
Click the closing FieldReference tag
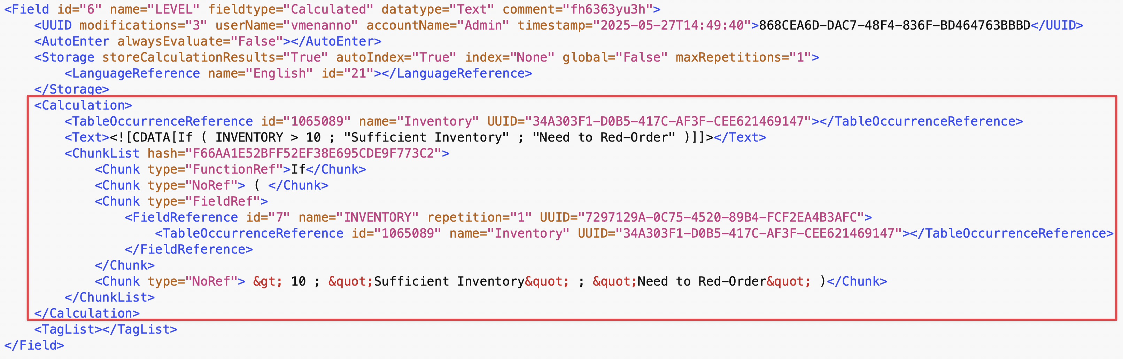(x=188, y=249)
